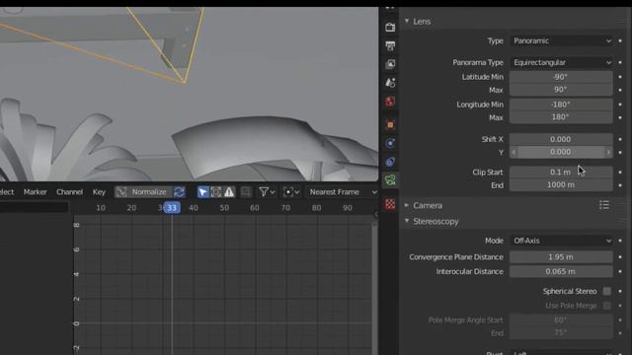
Task: Toggle Only Show Errors warning icon
Action: point(229,192)
